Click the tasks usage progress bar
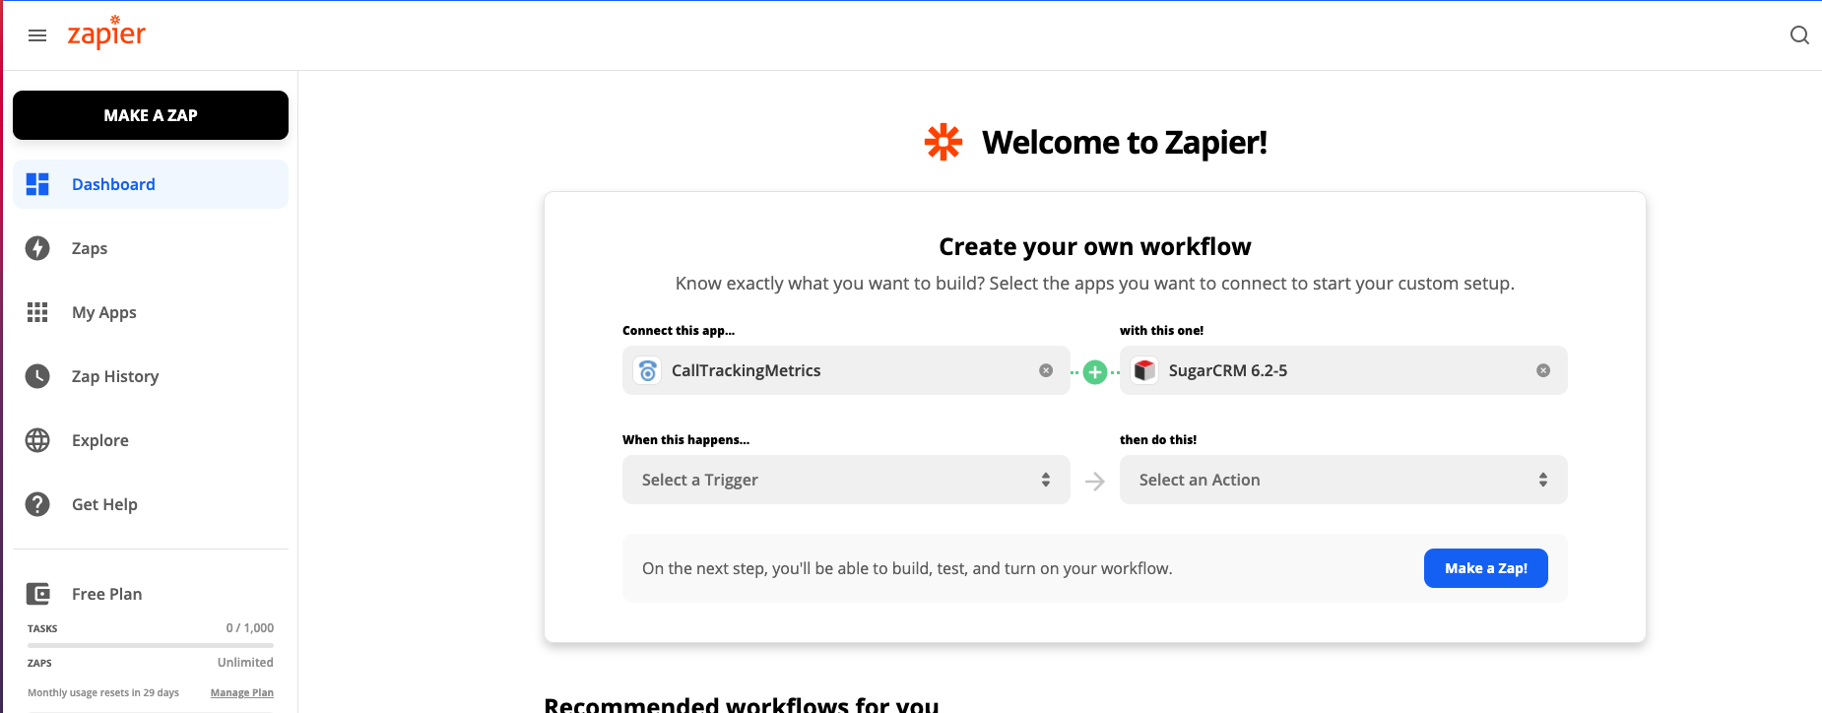 pos(151,645)
